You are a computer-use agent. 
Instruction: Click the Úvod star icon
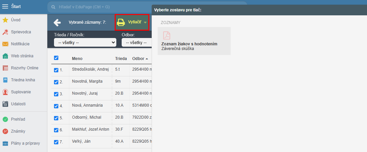pos(5,20)
